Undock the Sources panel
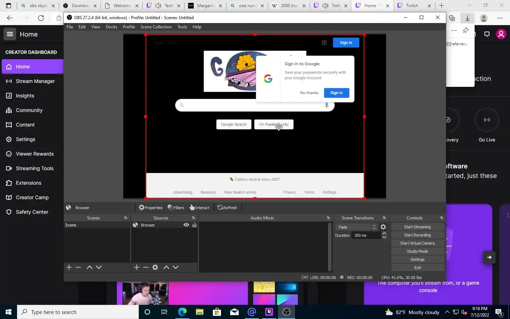 tap(193, 218)
